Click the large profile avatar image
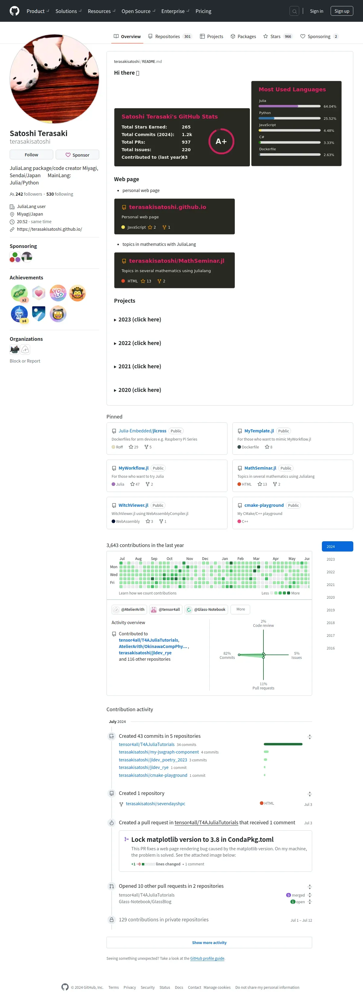 tap(54, 79)
